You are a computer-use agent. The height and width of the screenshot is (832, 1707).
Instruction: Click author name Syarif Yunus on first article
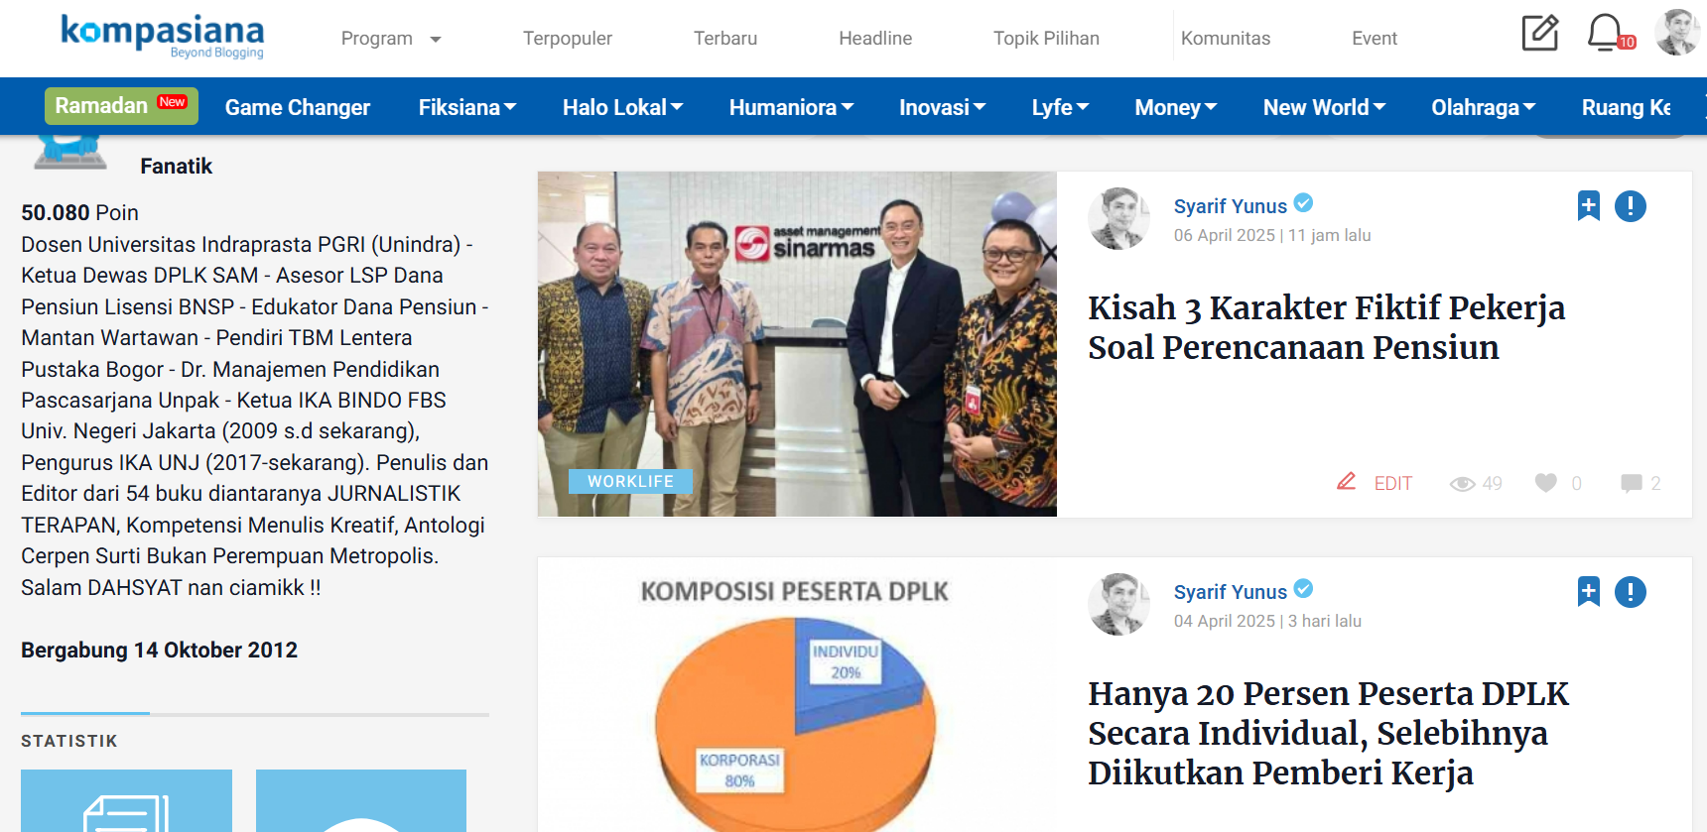tap(1230, 206)
